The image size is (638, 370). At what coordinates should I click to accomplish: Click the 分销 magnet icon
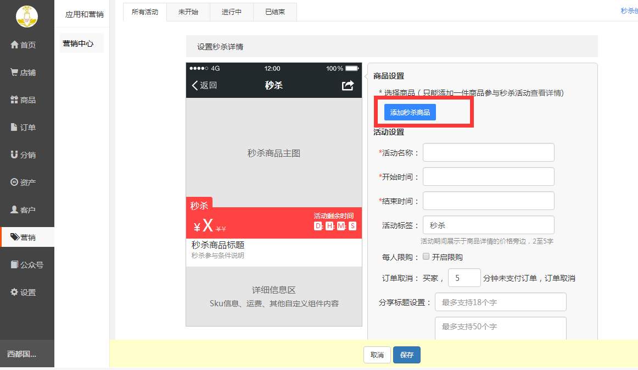pyautogui.click(x=14, y=155)
